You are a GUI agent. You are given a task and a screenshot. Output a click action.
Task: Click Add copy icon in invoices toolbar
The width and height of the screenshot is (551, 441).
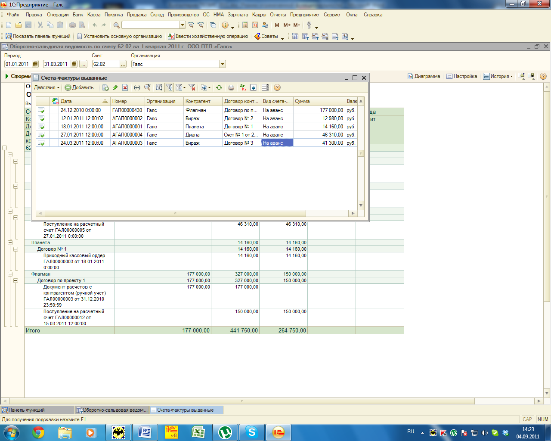[x=105, y=87]
